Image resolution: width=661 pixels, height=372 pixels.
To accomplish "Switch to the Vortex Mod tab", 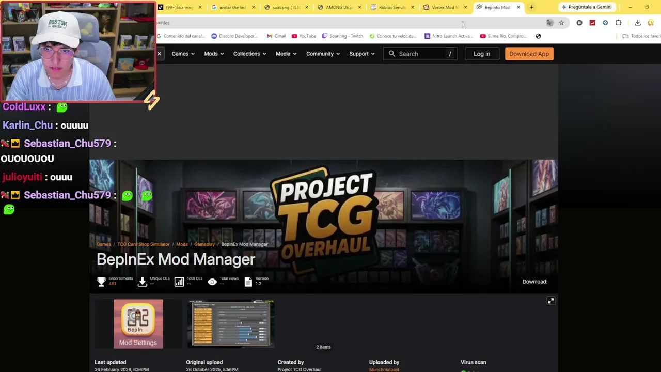I will [444, 7].
